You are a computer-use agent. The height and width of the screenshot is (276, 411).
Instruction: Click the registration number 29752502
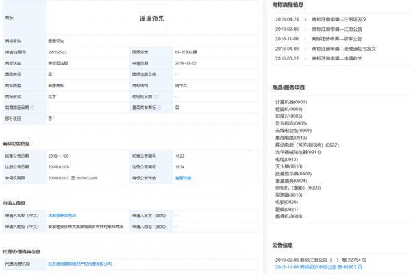click(x=59, y=52)
